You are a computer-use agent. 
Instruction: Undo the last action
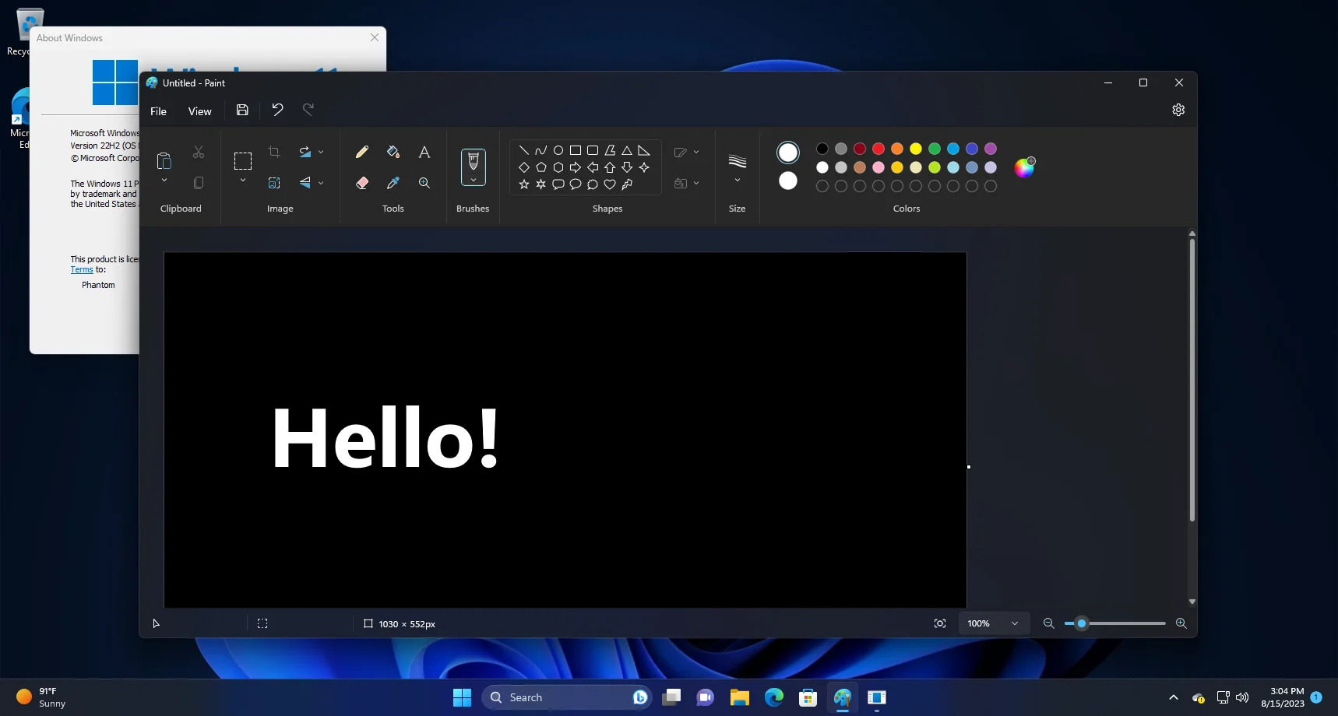pyautogui.click(x=277, y=110)
